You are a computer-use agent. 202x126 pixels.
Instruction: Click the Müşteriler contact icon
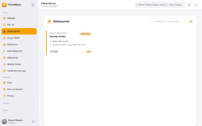click(4, 45)
